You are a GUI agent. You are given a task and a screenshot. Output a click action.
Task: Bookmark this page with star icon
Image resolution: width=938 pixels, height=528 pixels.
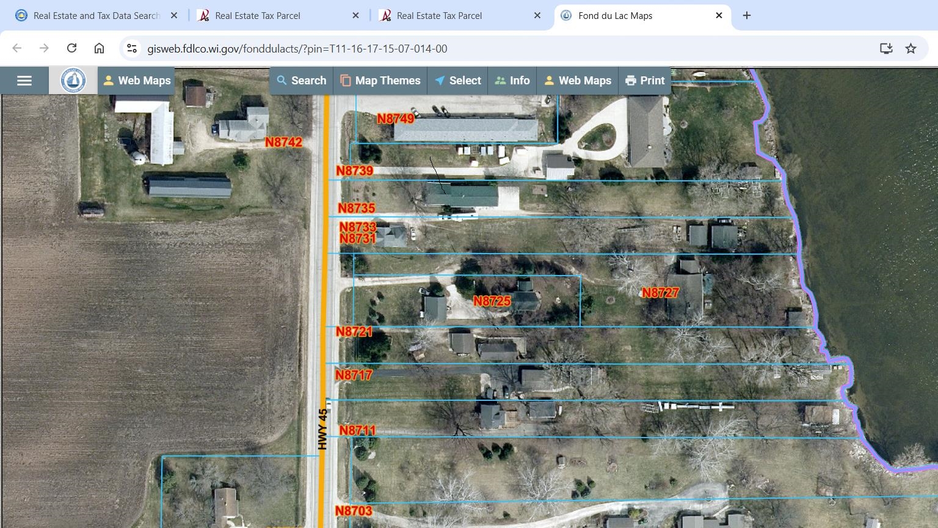[911, 48]
